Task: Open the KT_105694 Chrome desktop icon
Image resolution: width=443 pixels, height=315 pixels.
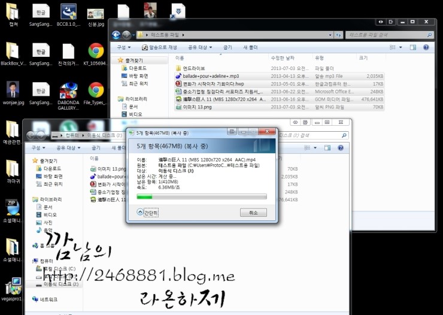Action: point(96,51)
